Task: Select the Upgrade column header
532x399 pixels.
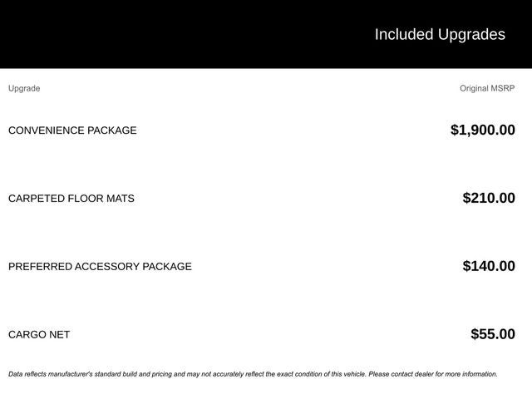Action: point(24,88)
